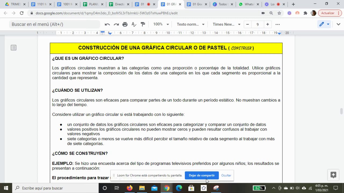Open Task View on the taskbar
This screenshot has width=344, height=193.
tap(117, 188)
